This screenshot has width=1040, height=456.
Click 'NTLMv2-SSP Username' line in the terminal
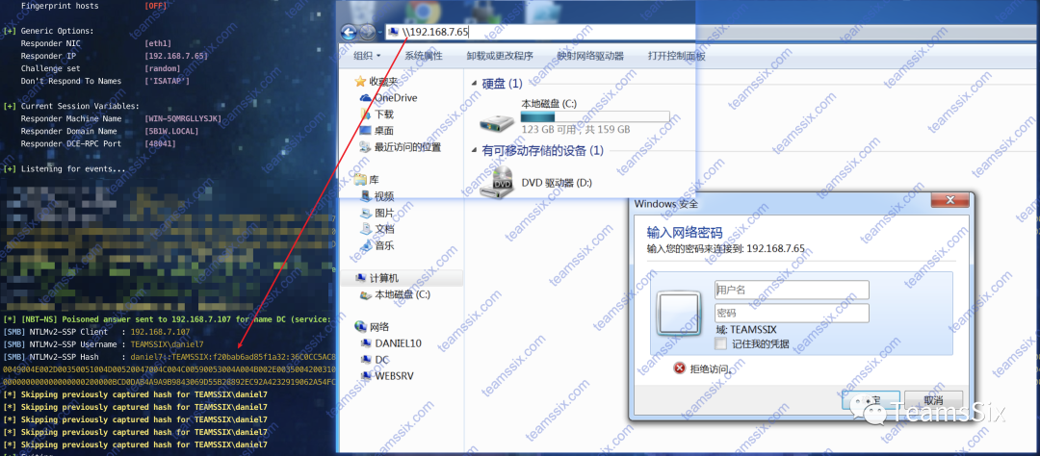pos(103,344)
